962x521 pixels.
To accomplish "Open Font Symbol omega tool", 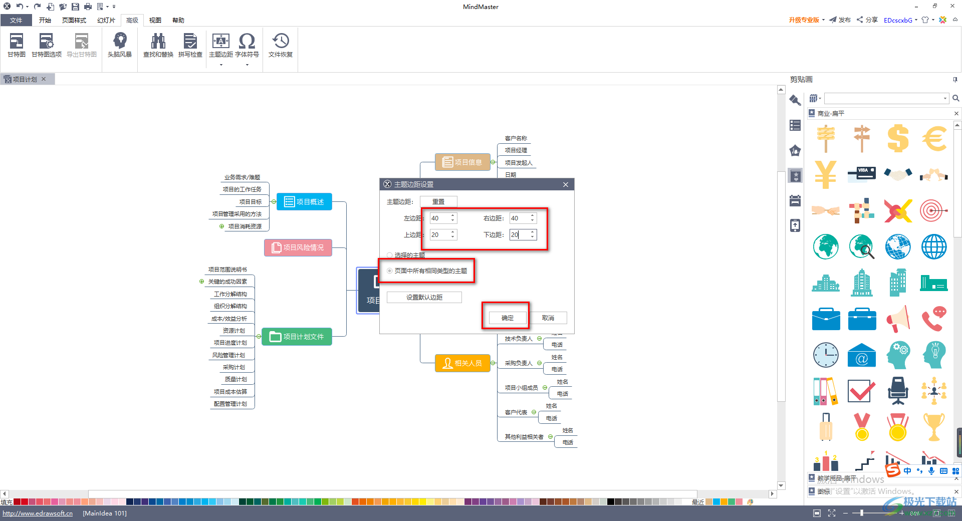I will coord(247,46).
